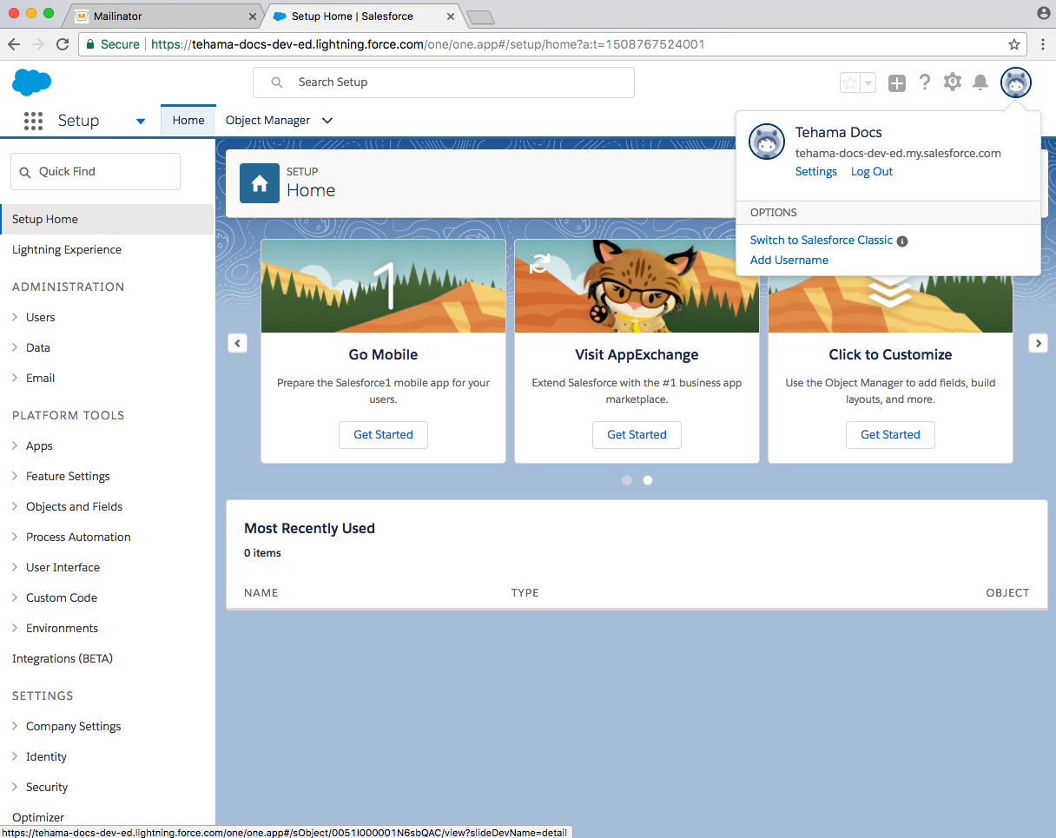Close the Mailinator tab

[x=253, y=16]
